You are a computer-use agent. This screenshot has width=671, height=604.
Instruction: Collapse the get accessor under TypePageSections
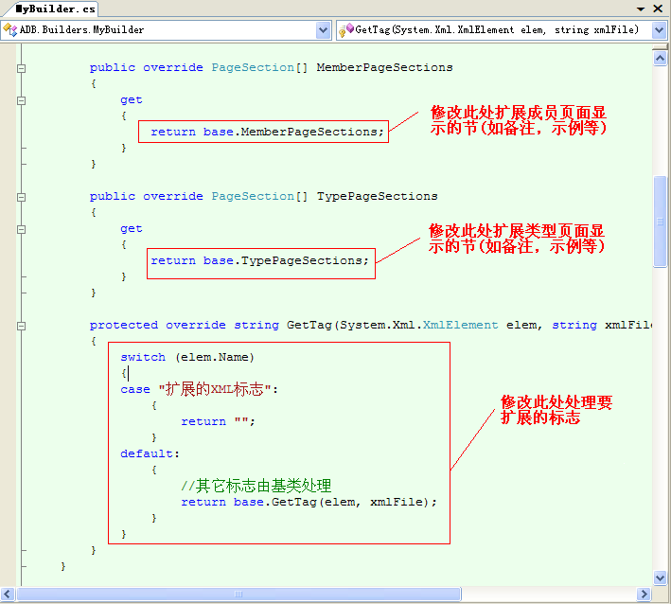(21, 229)
